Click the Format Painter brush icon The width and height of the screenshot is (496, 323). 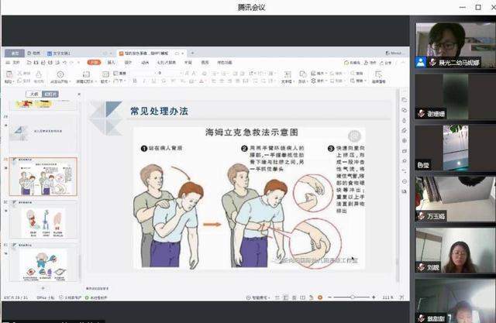[39, 74]
